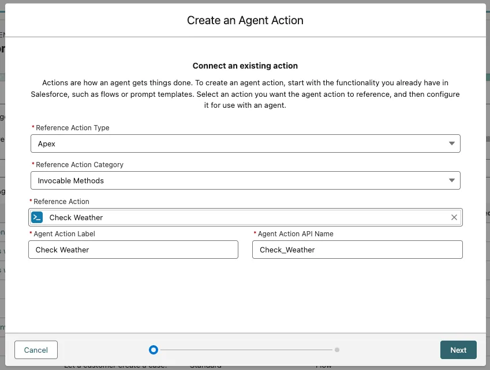Screen dimensions: 490x370
Task: Click the progress indicator line between steps
Action: [x=245, y=350]
